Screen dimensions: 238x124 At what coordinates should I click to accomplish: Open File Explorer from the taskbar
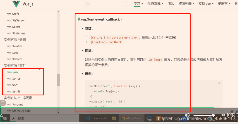(x=114, y=118)
